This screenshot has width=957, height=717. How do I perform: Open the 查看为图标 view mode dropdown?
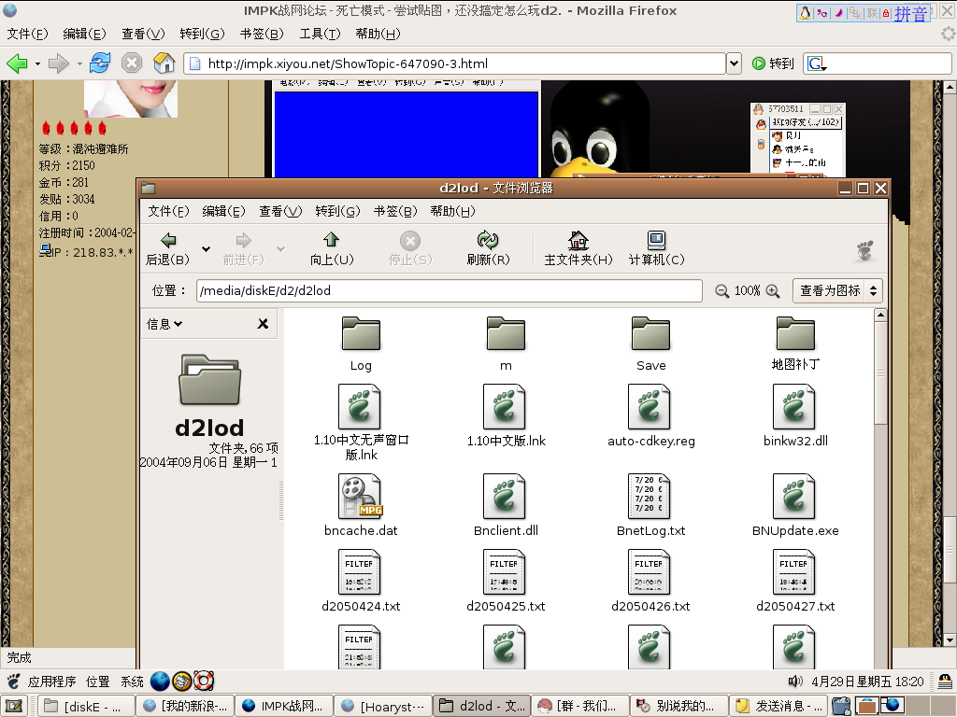tap(837, 291)
